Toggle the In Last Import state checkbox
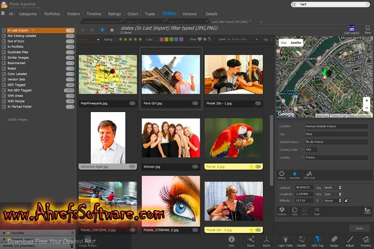The width and height of the screenshot is (374, 249). tap(4, 30)
